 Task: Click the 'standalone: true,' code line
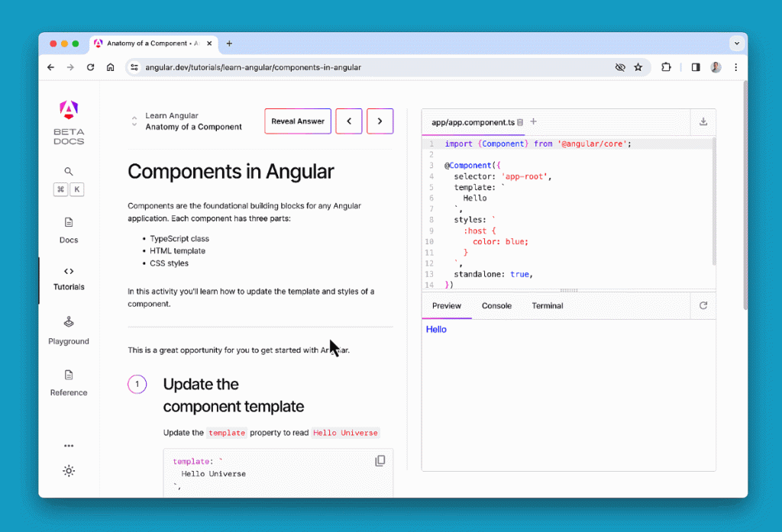pos(493,274)
